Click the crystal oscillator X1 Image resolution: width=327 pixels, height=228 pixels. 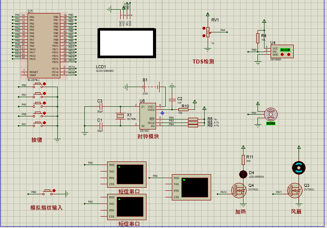[120, 116]
